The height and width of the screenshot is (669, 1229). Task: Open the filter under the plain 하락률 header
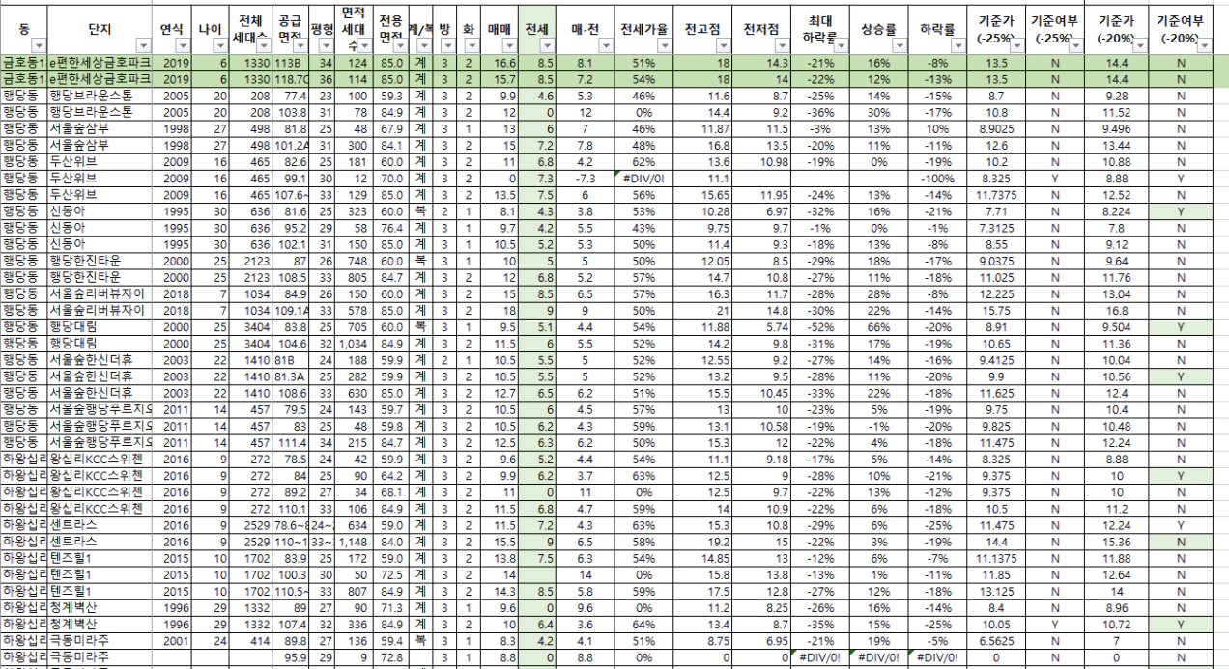958,45
